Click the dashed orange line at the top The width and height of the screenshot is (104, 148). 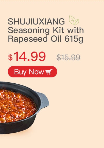(x=52, y=0)
